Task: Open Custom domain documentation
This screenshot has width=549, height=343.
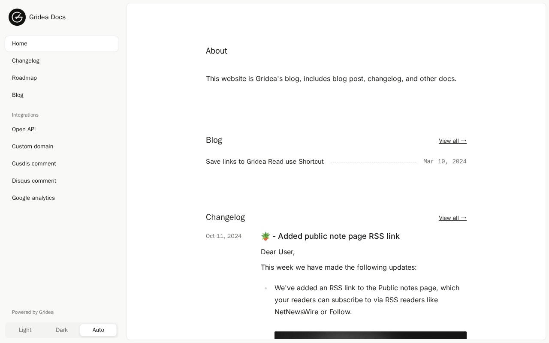Action: [x=33, y=147]
